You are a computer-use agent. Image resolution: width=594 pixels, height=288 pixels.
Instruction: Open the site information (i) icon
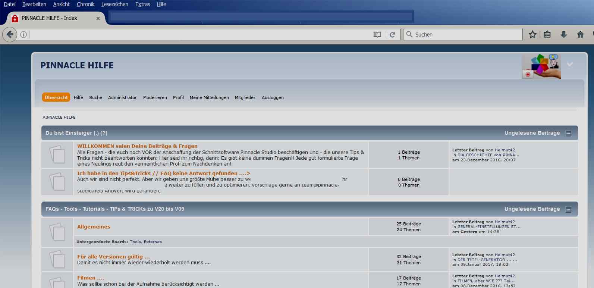[23, 35]
